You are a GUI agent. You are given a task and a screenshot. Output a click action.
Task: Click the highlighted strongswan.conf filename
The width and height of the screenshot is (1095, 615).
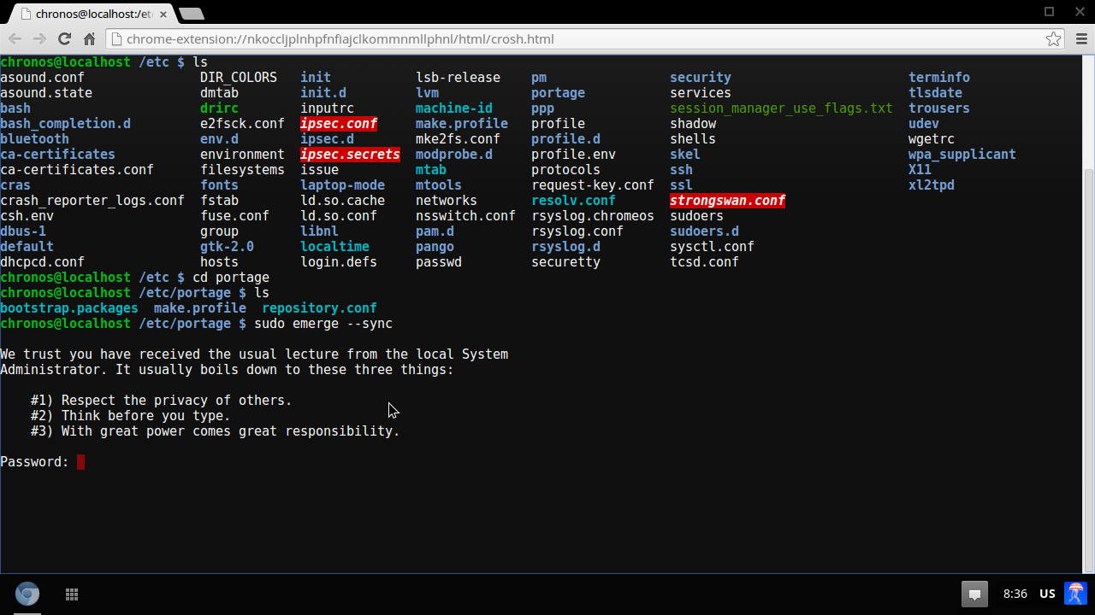pyautogui.click(x=727, y=201)
